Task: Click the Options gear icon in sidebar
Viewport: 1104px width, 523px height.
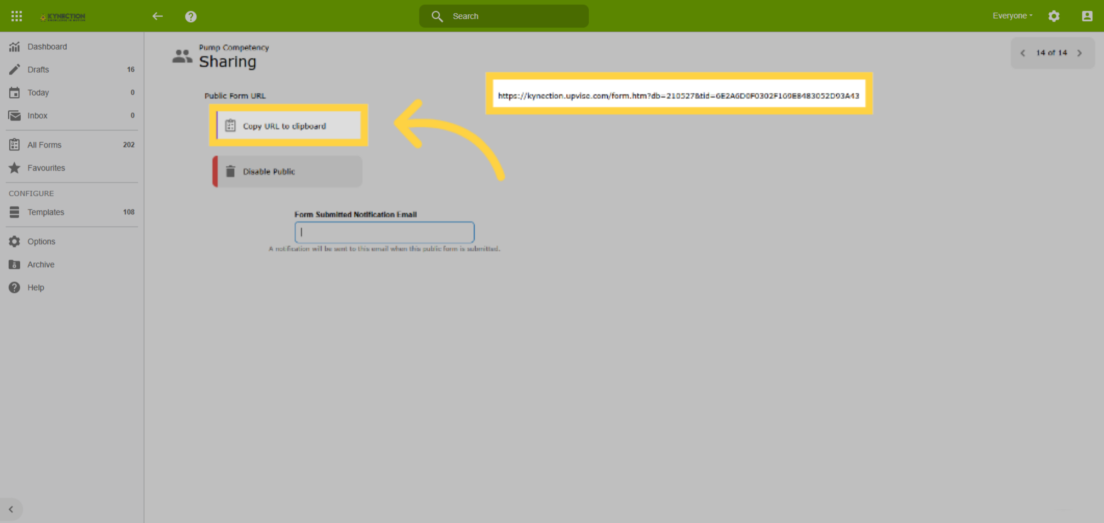Action: click(x=15, y=241)
